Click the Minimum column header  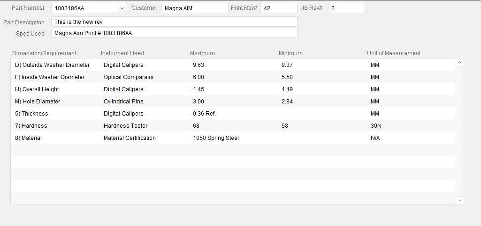point(290,53)
